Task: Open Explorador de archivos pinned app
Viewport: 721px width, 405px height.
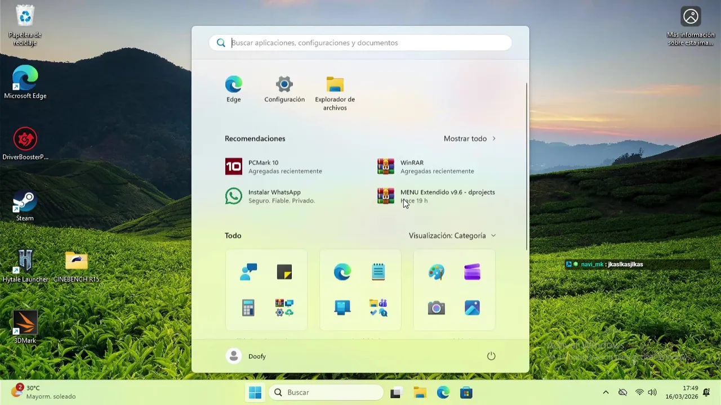Action: click(x=335, y=94)
